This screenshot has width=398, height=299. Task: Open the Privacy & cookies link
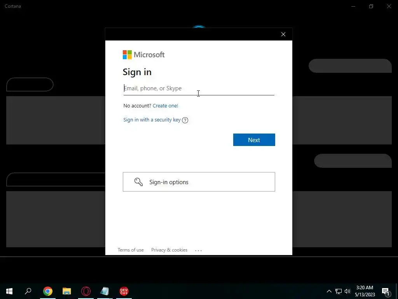[169, 250]
